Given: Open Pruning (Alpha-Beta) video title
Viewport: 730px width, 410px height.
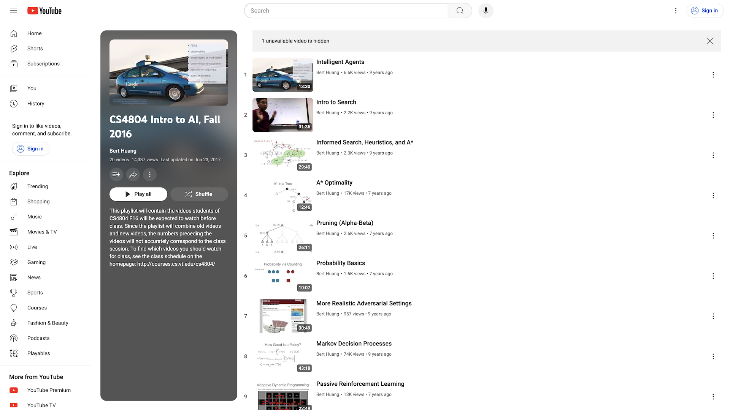Looking at the screenshot, I should 345,223.
